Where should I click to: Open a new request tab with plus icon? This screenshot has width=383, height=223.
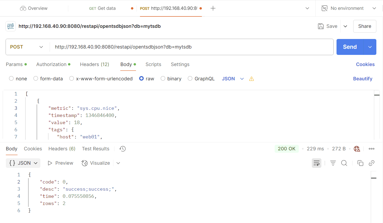(213, 8)
